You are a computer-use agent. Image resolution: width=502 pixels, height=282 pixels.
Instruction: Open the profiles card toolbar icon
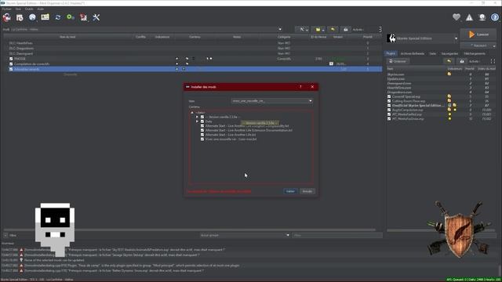(x=45, y=17)
